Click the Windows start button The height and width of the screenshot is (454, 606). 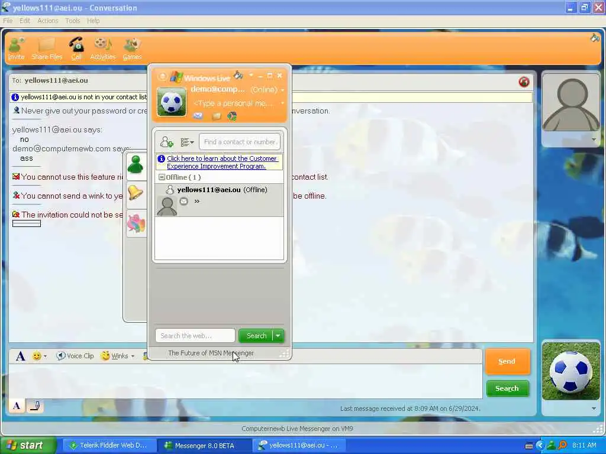pyautogui.click(x=28, y=445)
